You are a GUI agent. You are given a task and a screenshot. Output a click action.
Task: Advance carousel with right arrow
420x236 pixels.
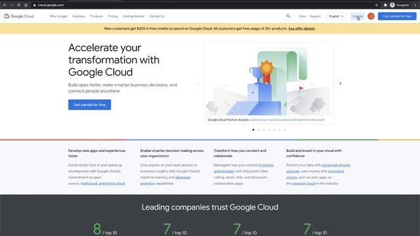340,83
